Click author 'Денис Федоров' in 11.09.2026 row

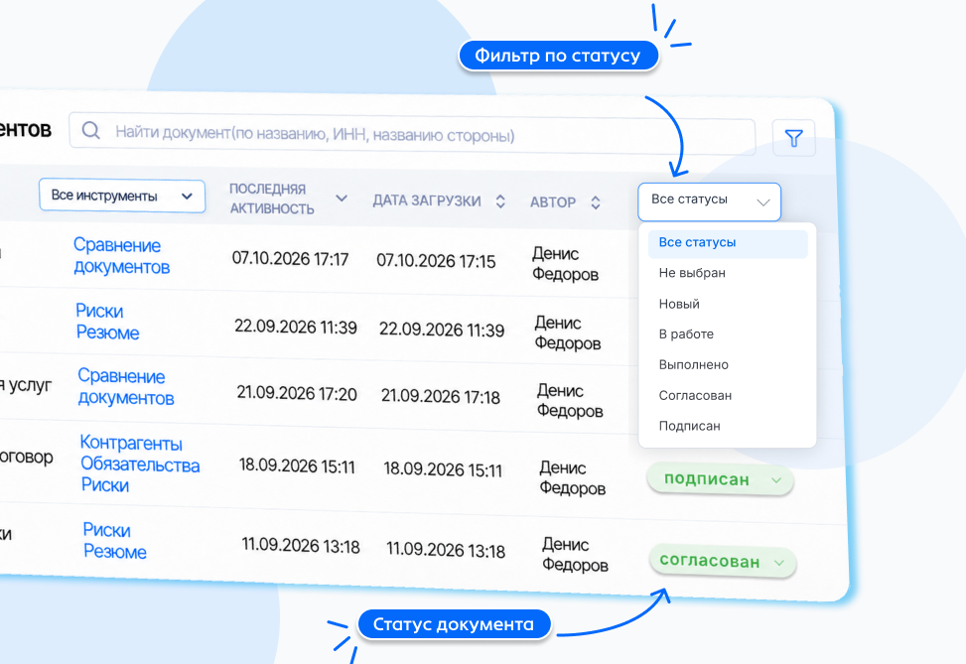coord(575,555)
